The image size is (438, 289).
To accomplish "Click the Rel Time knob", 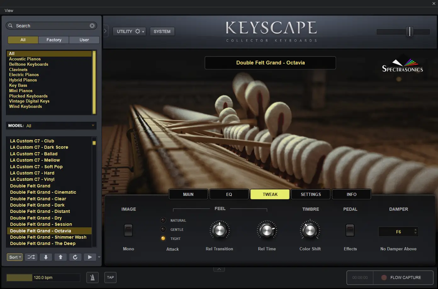I will (267, 231).
